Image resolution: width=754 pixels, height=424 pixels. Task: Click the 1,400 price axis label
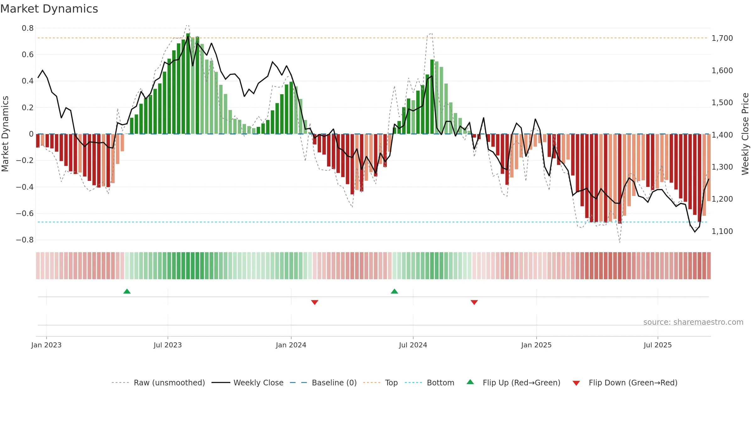(722, 135)
